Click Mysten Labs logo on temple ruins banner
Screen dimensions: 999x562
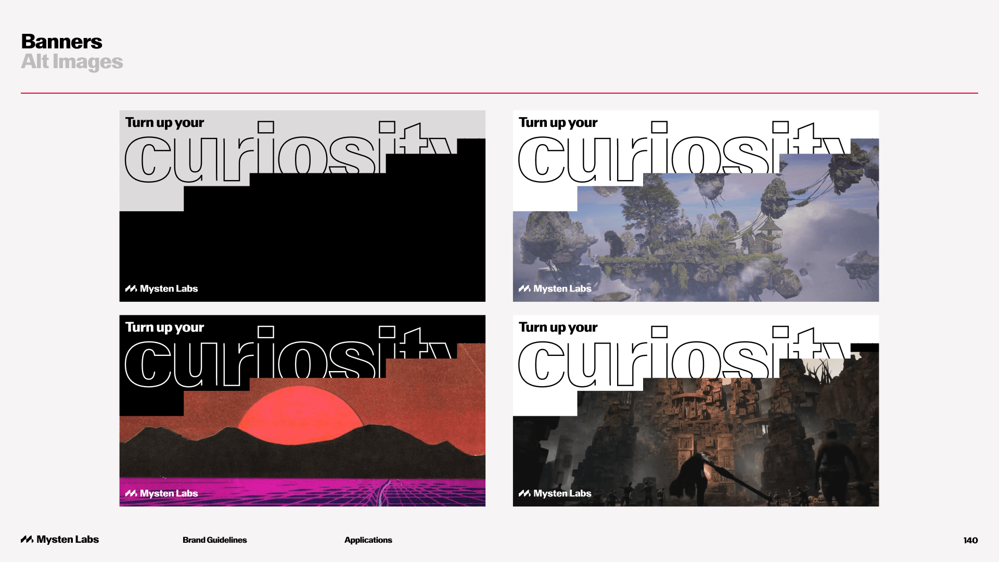pos(555,493)
